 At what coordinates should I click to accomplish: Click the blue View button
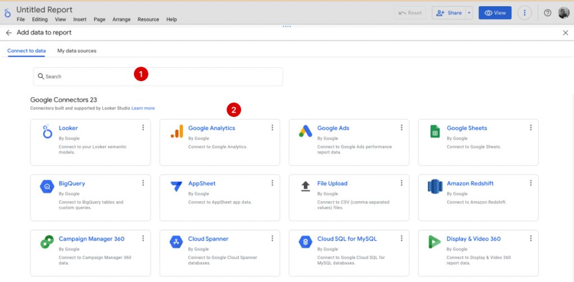point(495,13)
